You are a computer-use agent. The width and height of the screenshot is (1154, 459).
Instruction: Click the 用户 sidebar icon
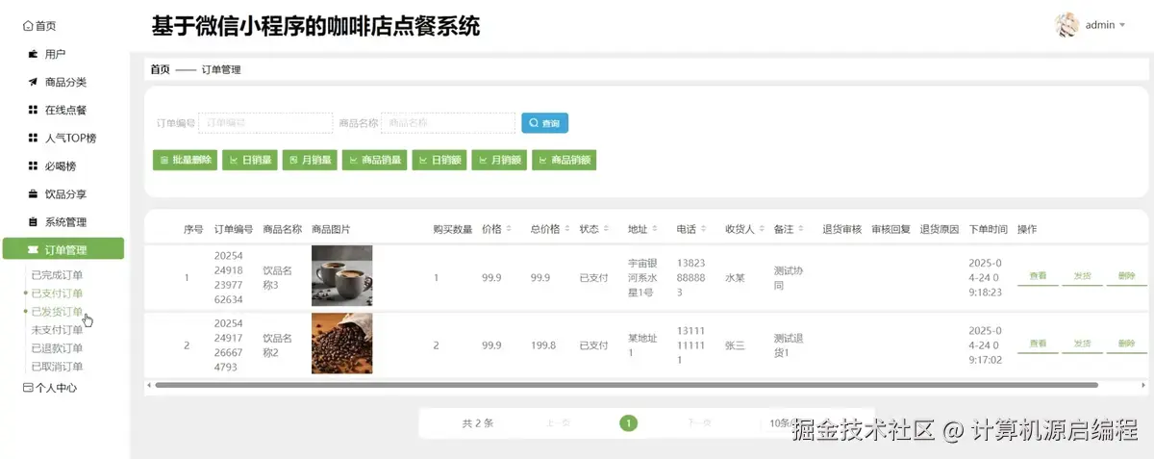coord(33,54)
